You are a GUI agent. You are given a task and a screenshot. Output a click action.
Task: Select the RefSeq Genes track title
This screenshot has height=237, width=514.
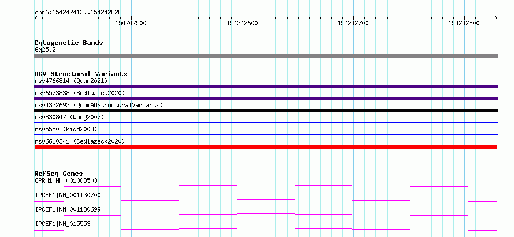[x=59, y=174]
